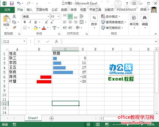Open the 文件 file tab
The width and height of the screenshot is (159, 127).
(7, 10)
